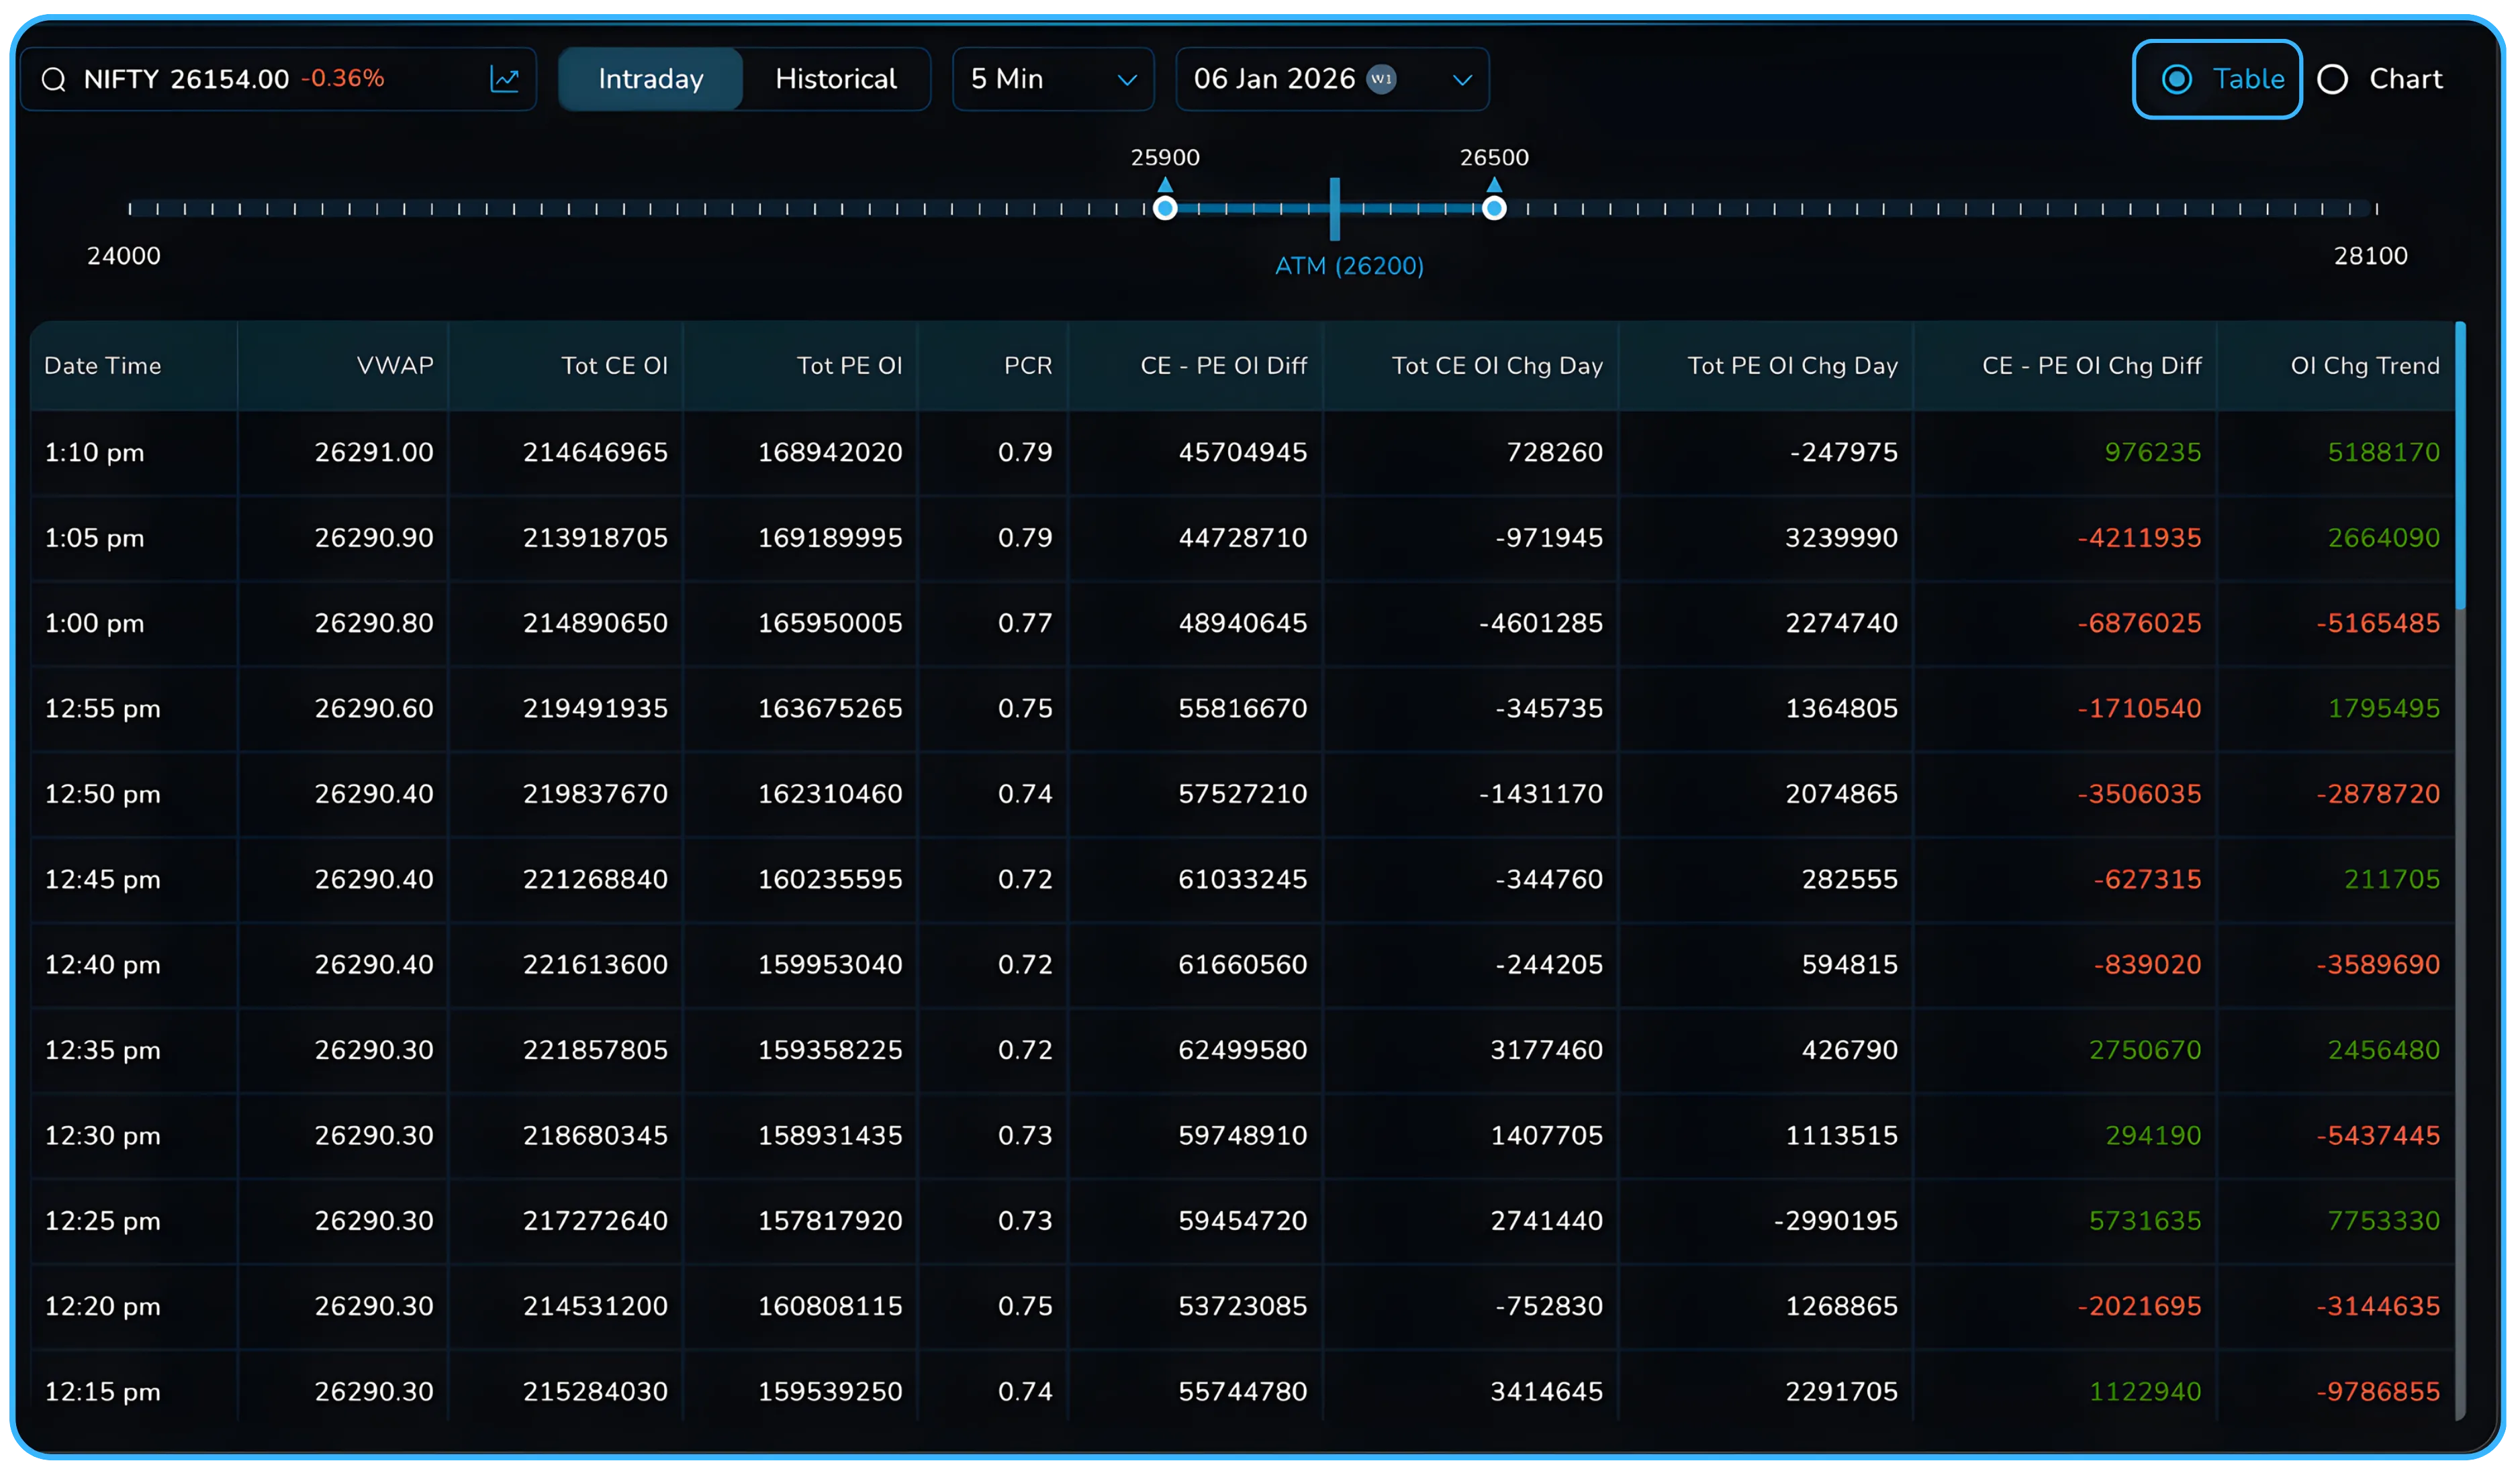Click the triangle marker above 26500 handle

point(1494,185)
